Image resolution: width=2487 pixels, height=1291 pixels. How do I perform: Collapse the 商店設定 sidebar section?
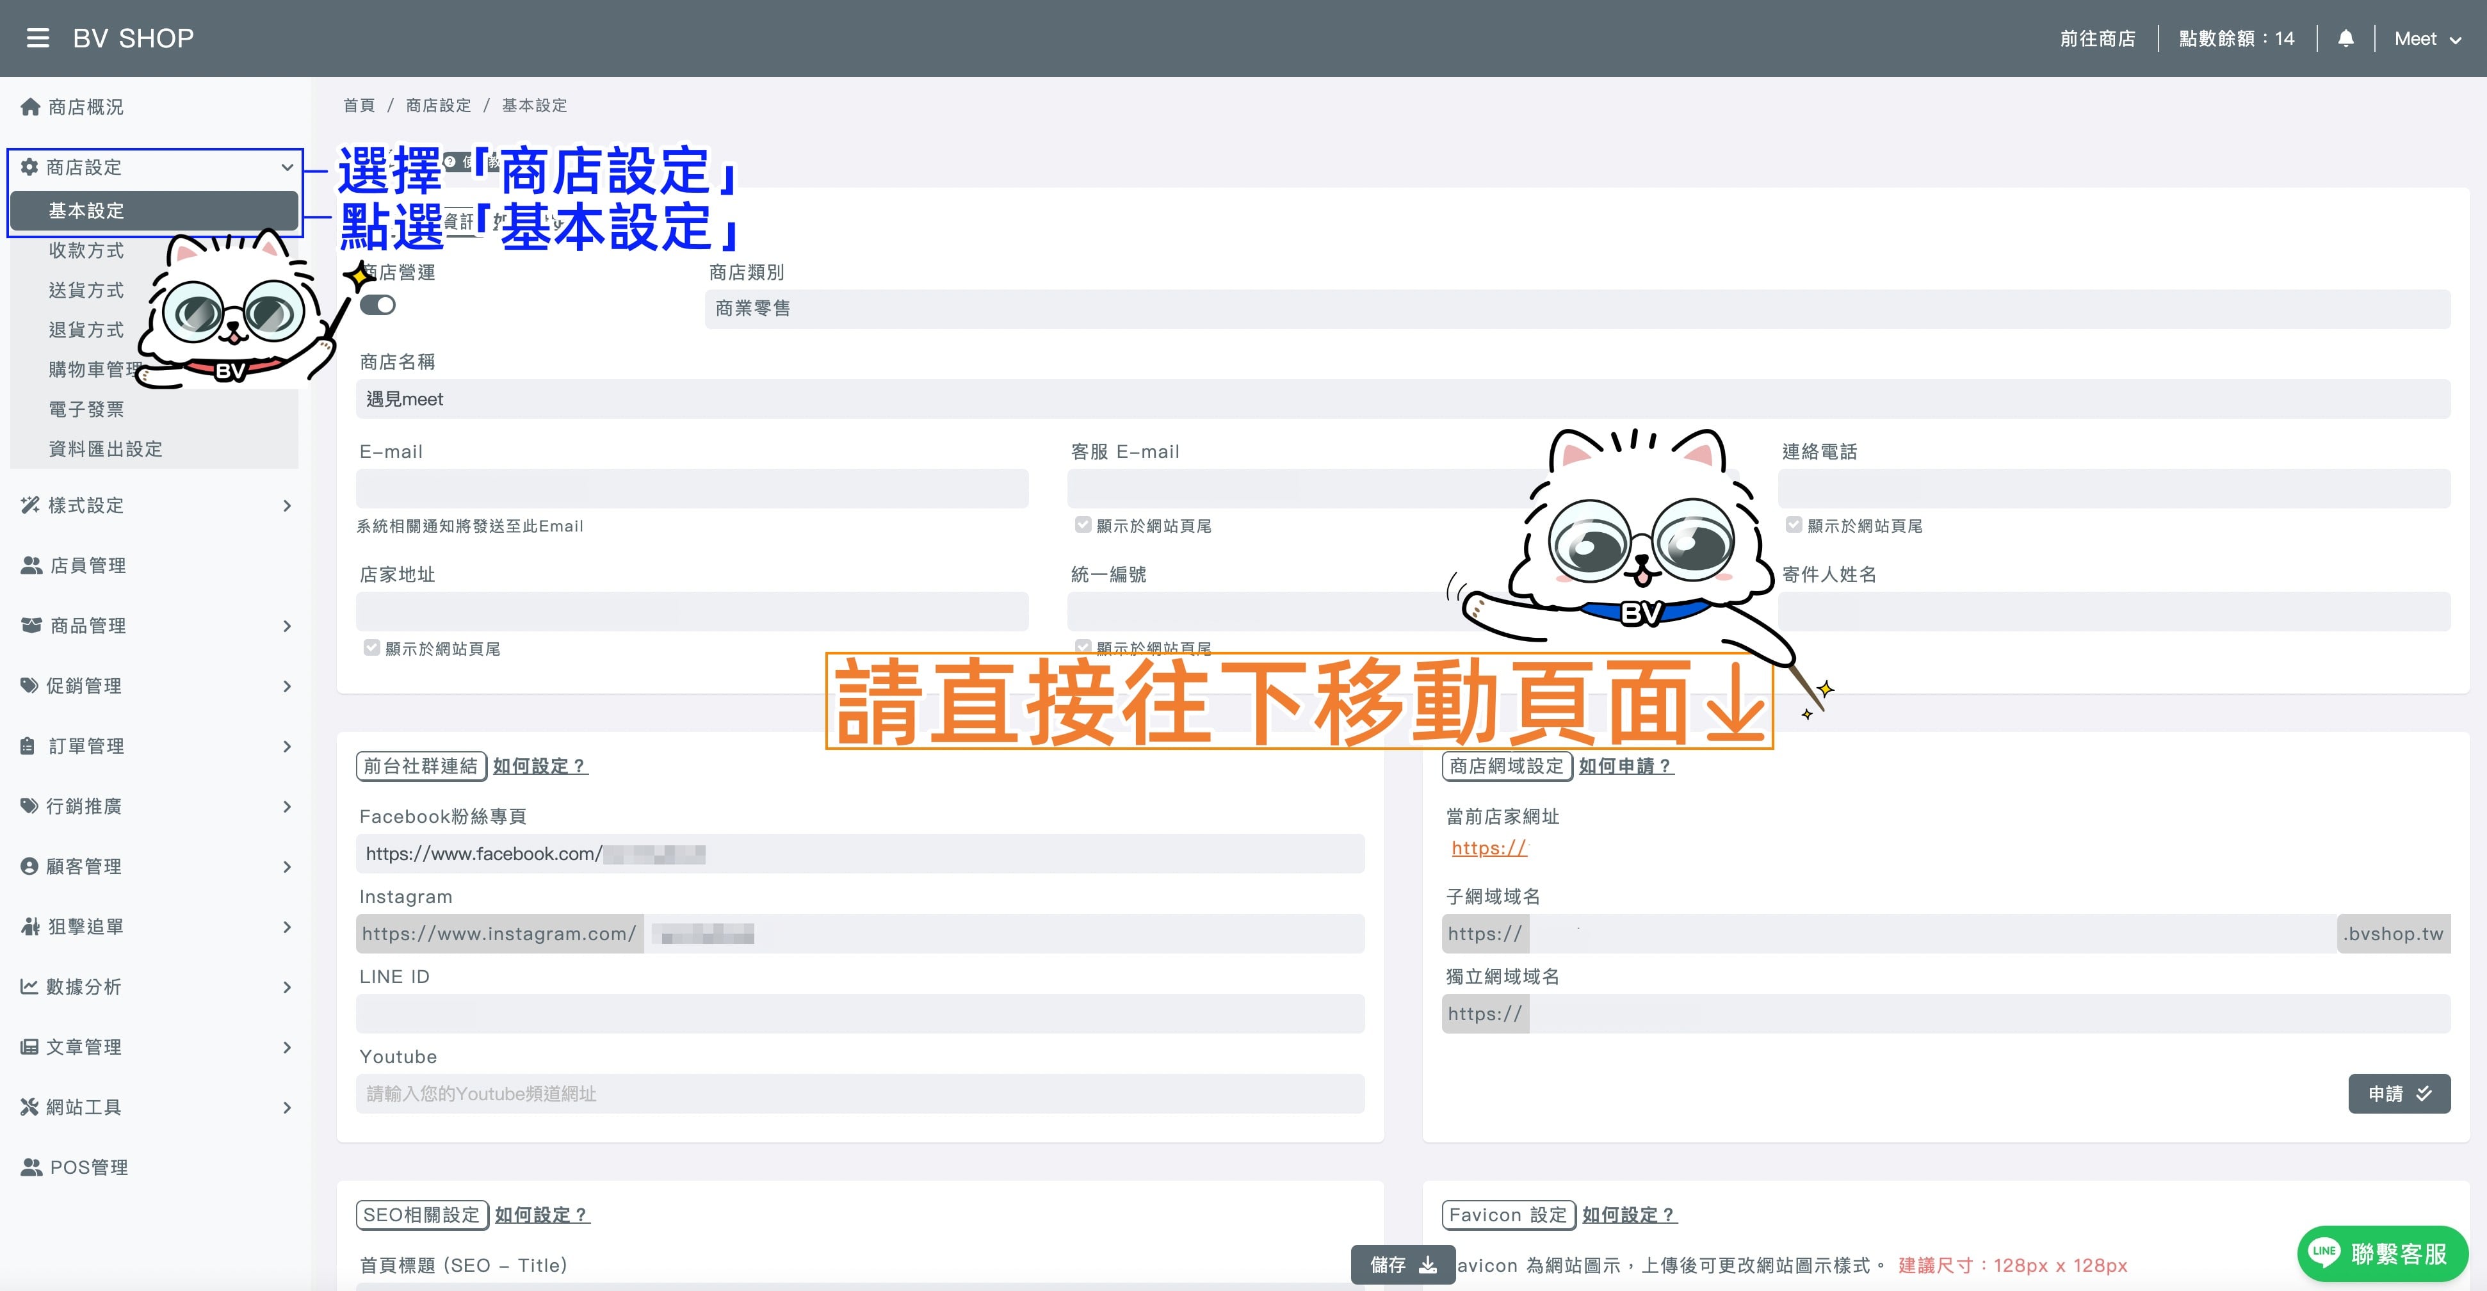287,167
